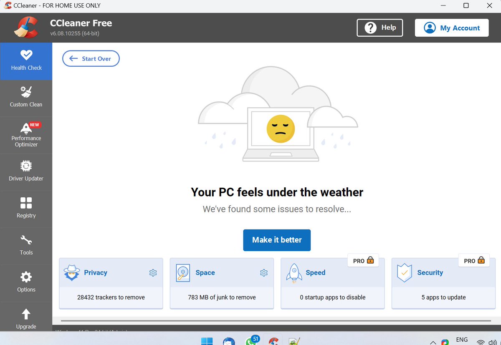Open the Windows Start menu
This screenshot has height=345, width=501.
tap(207, 342)
